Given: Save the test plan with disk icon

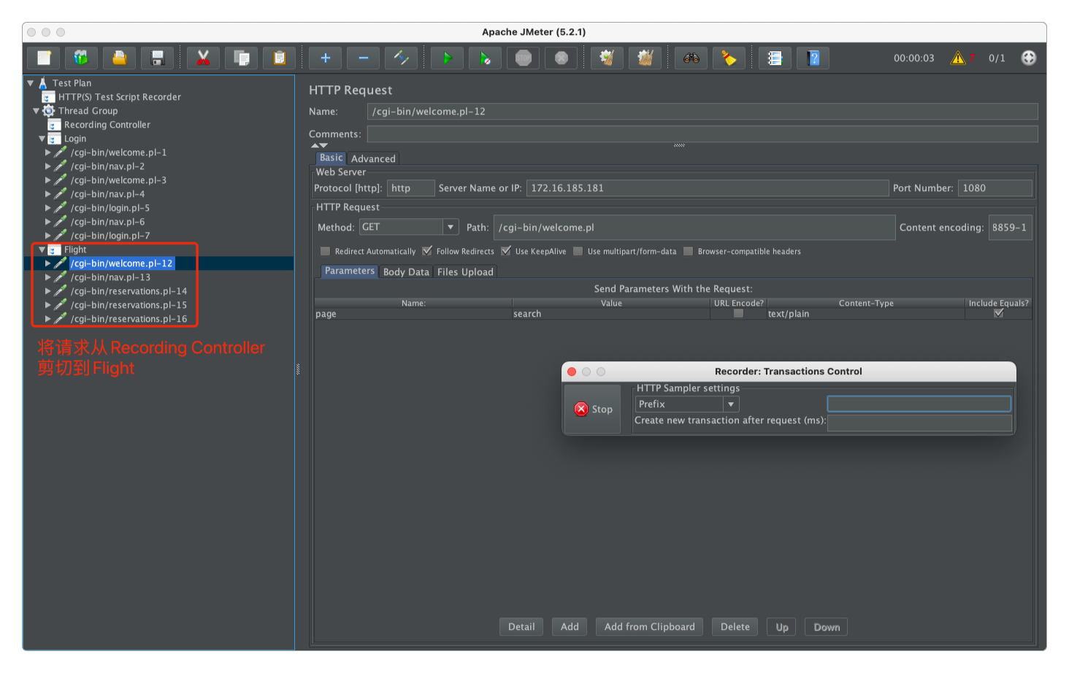Looking at the screenshot, I should pyautogui.click(x=157, y=58).
